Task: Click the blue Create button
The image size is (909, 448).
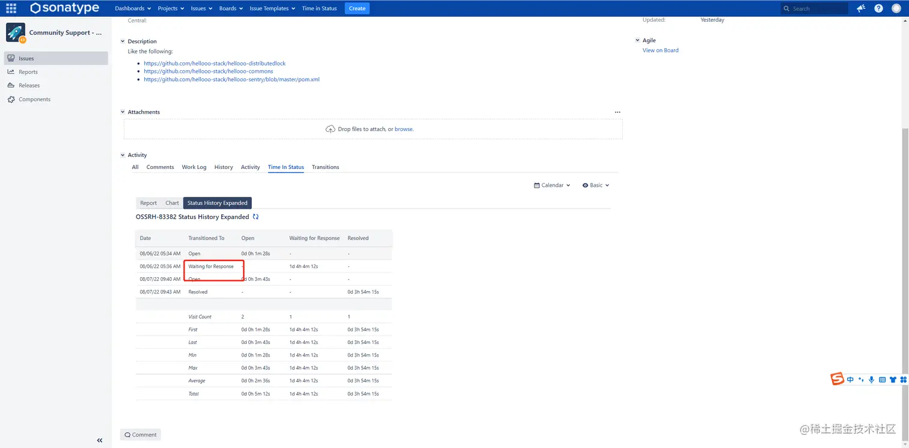Action: pos(357,8)
